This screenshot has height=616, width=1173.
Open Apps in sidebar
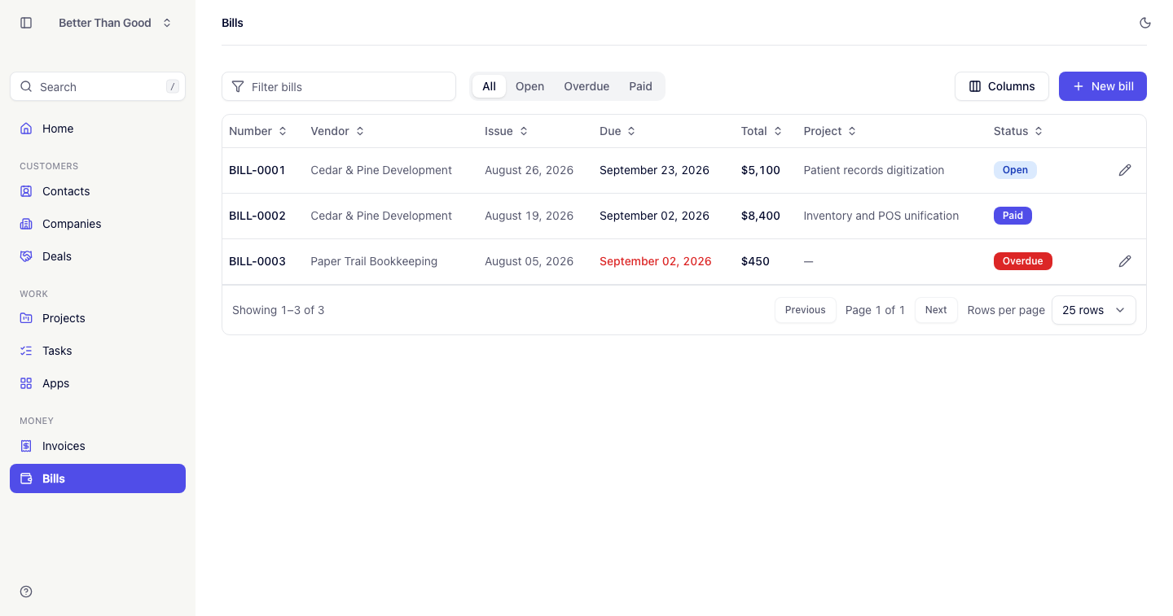coord(98,383)
